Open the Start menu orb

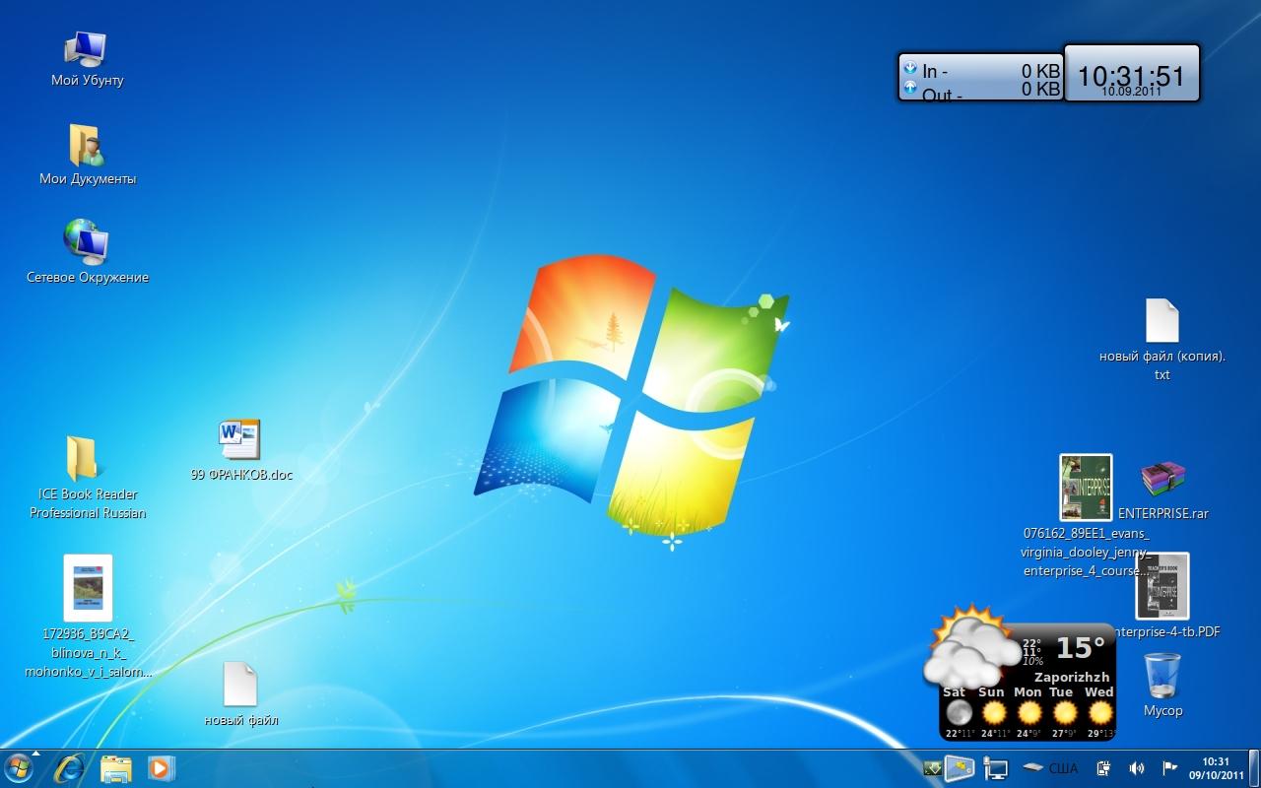[19, 768]
